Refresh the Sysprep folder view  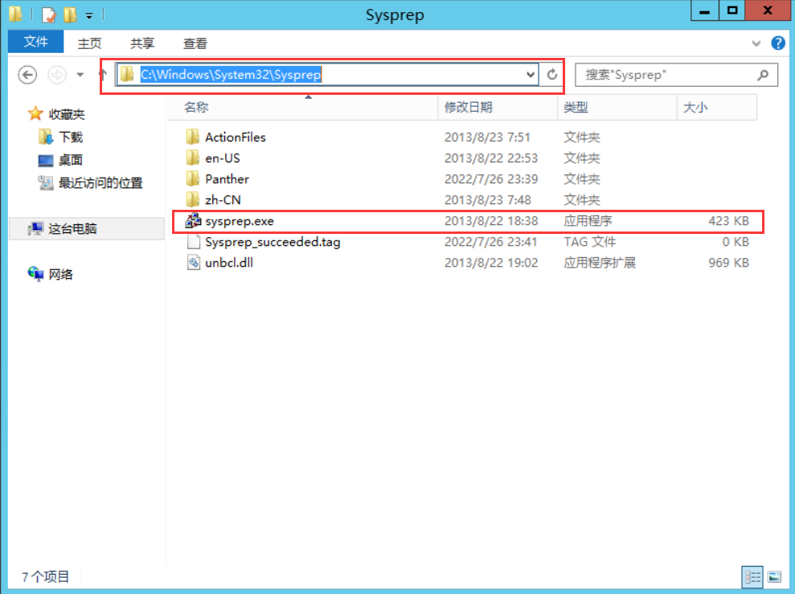click(552, 75)
